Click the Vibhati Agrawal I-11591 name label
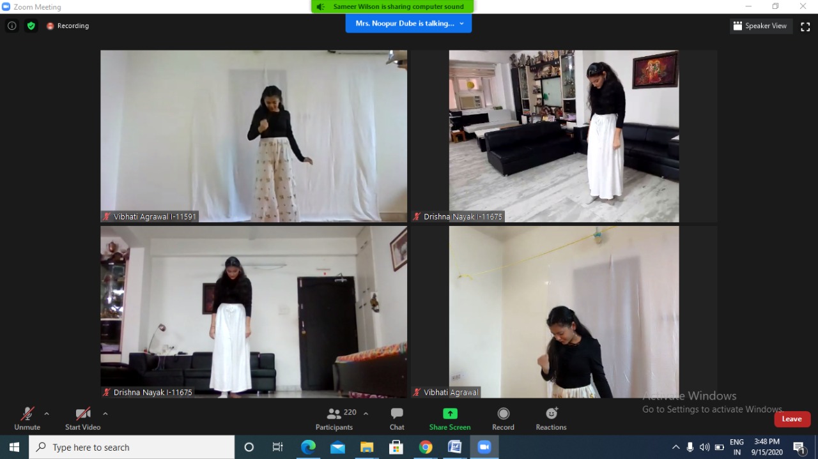The height and width of the screenshot is (459, 818). pyautogui.click(x=150, y=217)
